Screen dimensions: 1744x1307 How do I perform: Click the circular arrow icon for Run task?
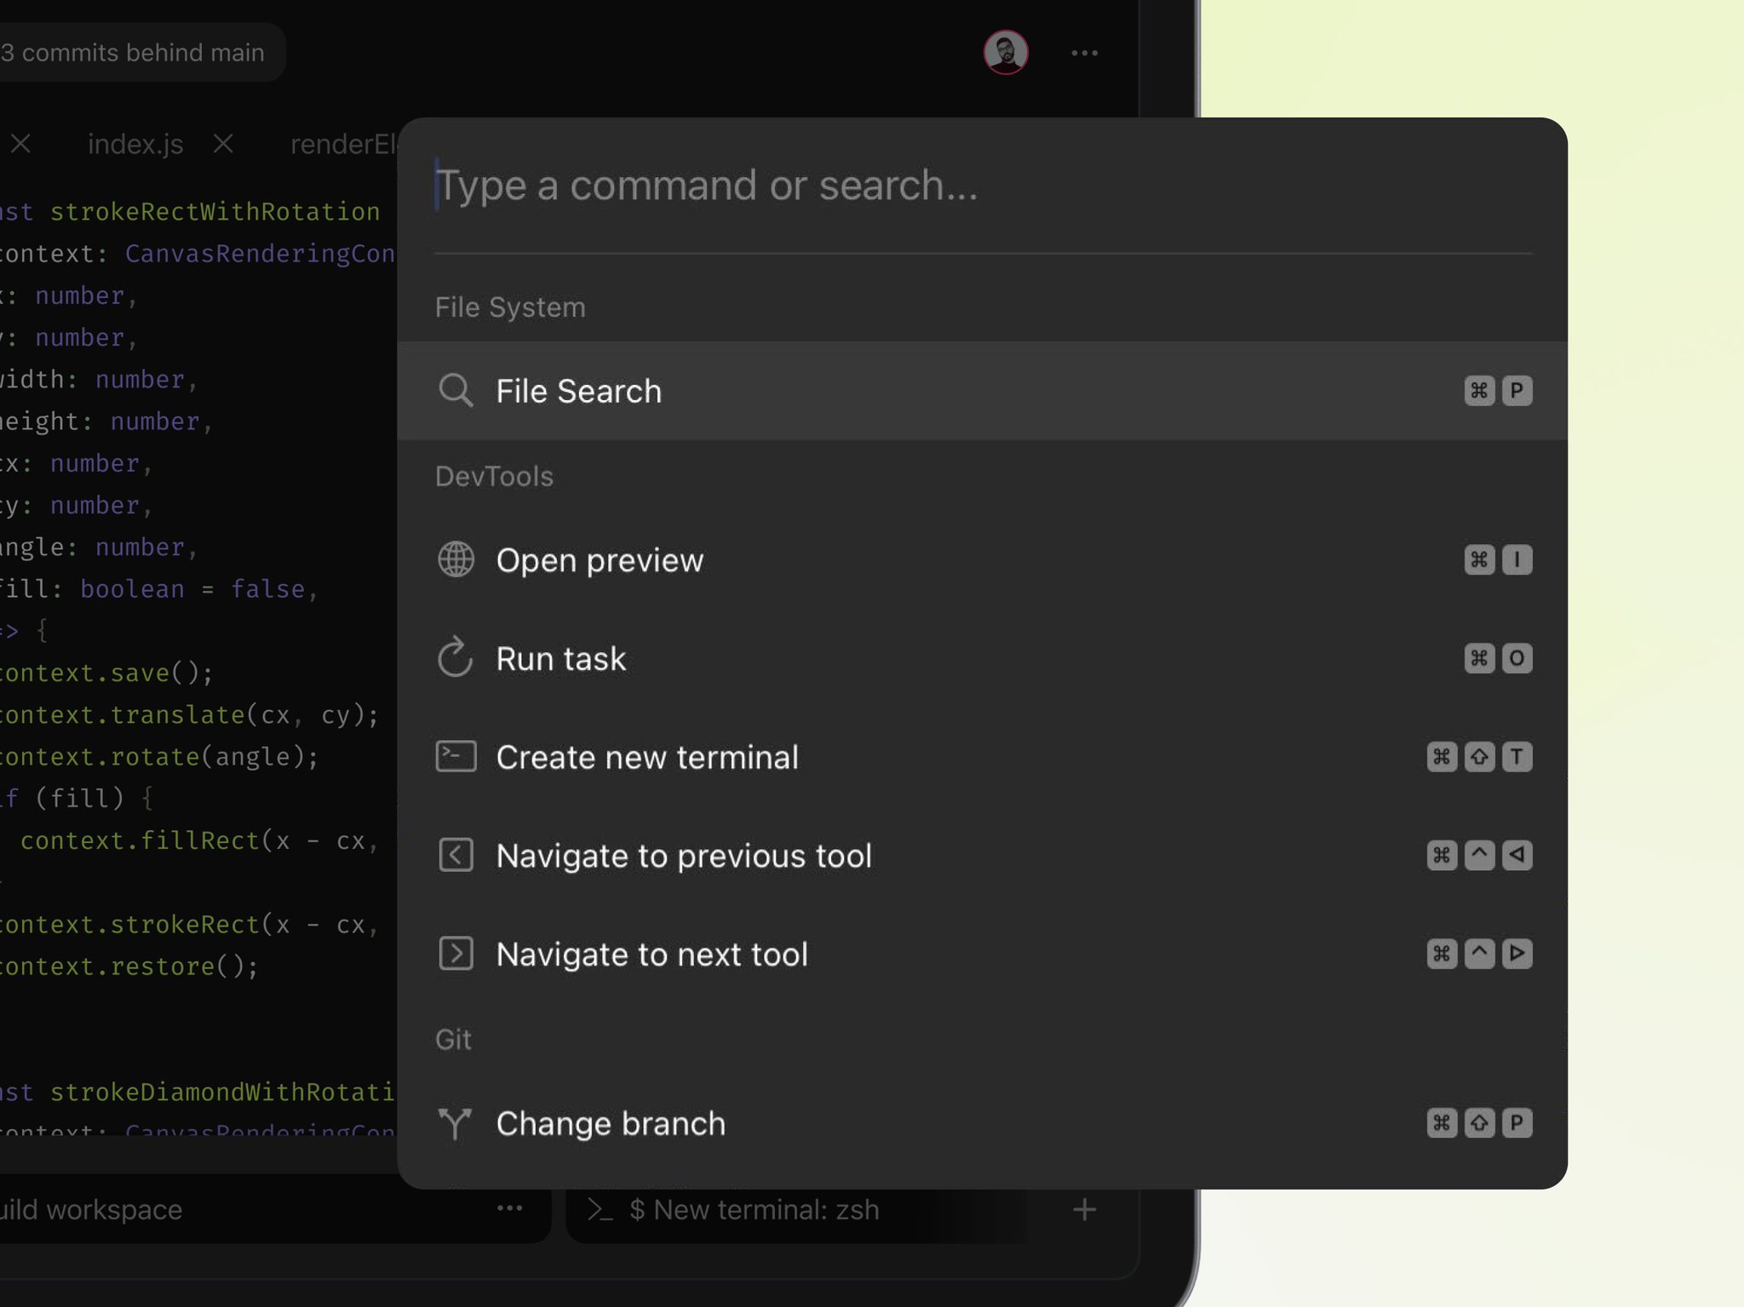point(456,658)
